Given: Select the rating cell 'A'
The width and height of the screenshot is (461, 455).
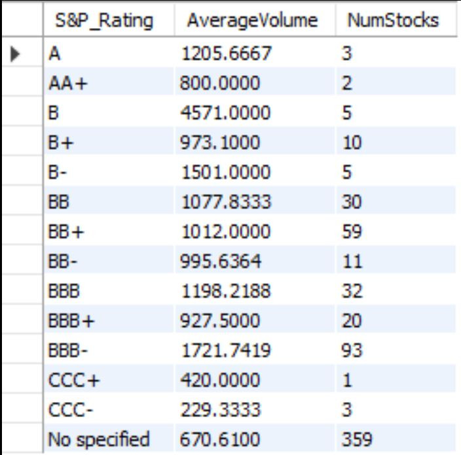Looking at the screenshot, I should [109, 53].
